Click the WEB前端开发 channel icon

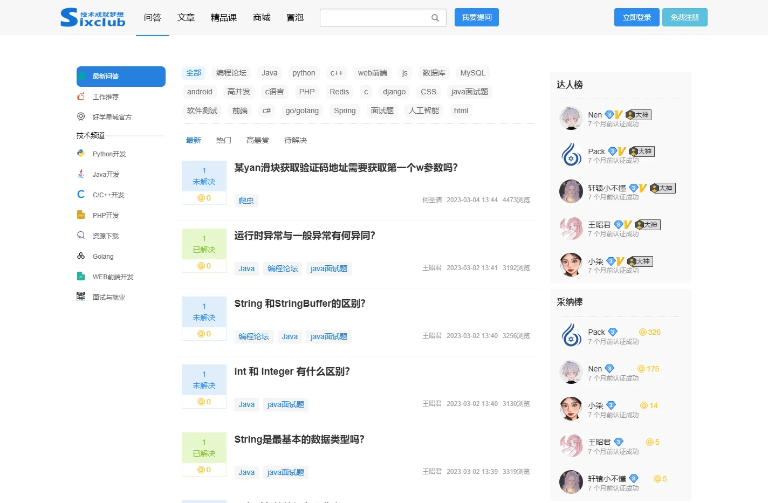click(81, 277)
